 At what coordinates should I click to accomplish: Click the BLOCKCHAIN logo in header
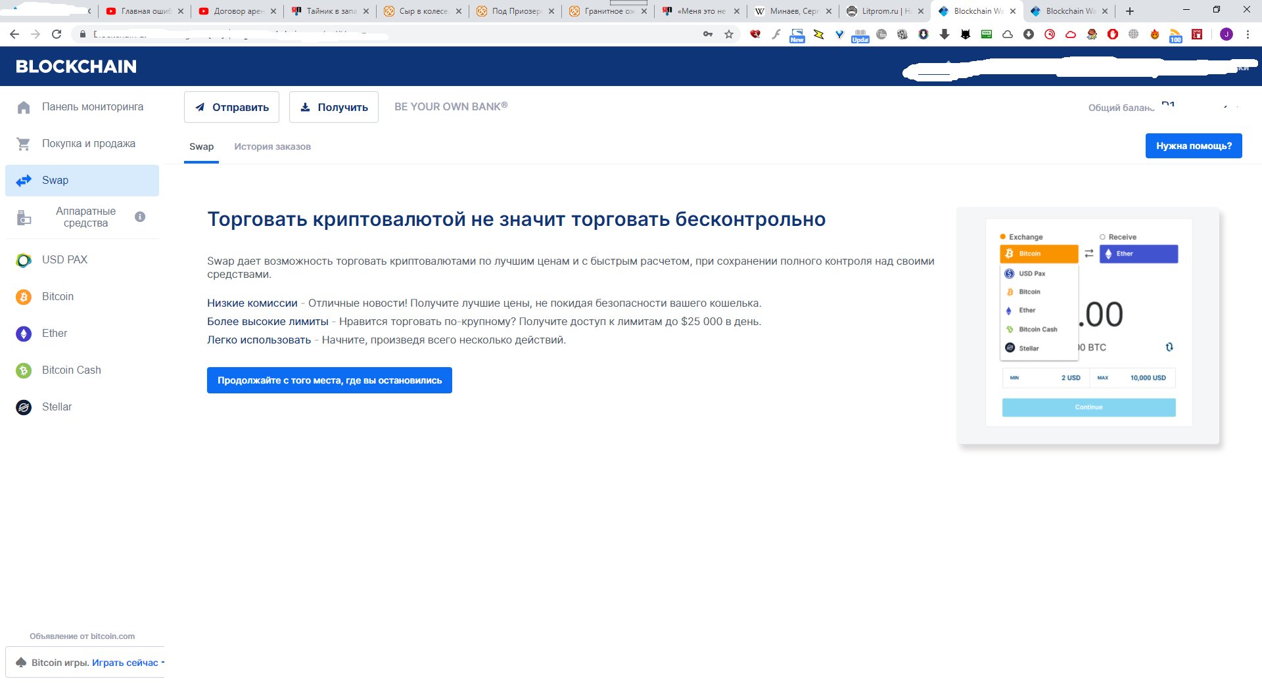(x=76, y=66)
